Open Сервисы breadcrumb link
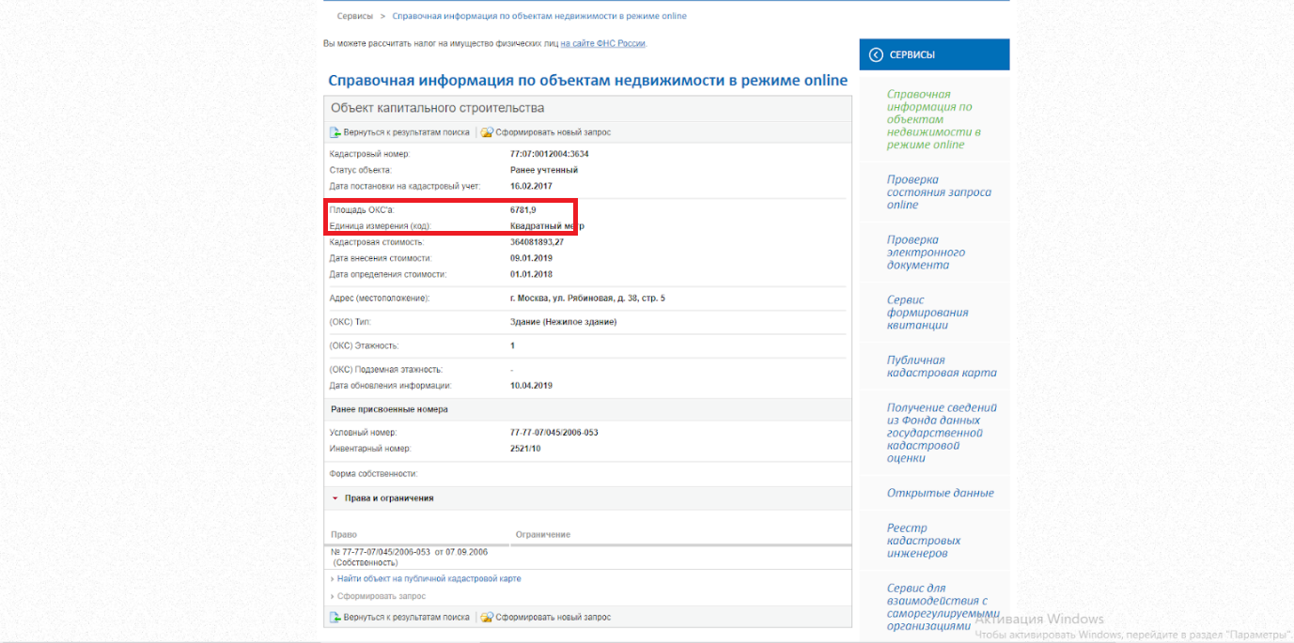Viewport: 1294px width, 643px height. [x=355, y=16]
